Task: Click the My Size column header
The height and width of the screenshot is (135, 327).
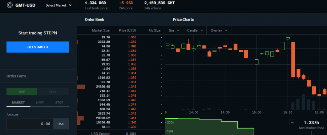Action: 154,30
